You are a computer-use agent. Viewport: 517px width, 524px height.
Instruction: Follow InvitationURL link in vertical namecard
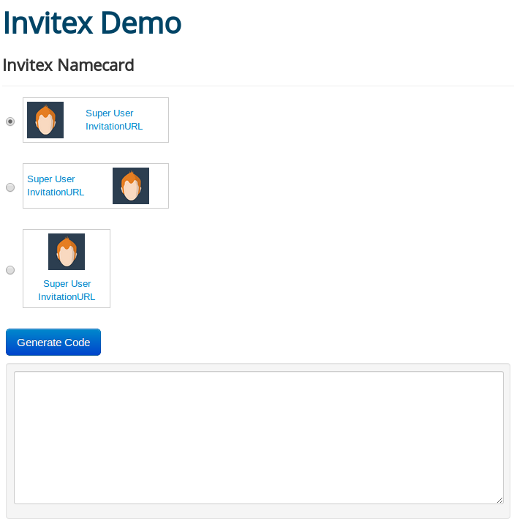67,297
